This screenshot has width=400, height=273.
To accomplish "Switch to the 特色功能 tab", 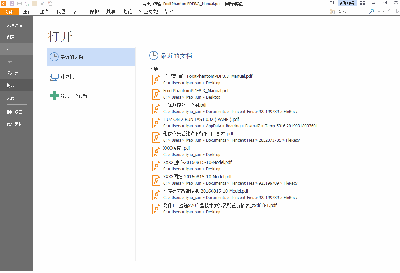I will [x=148, y=12].
